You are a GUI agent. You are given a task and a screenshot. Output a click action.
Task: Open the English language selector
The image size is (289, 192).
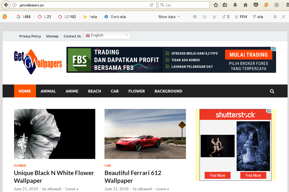[x=107, y=35]
